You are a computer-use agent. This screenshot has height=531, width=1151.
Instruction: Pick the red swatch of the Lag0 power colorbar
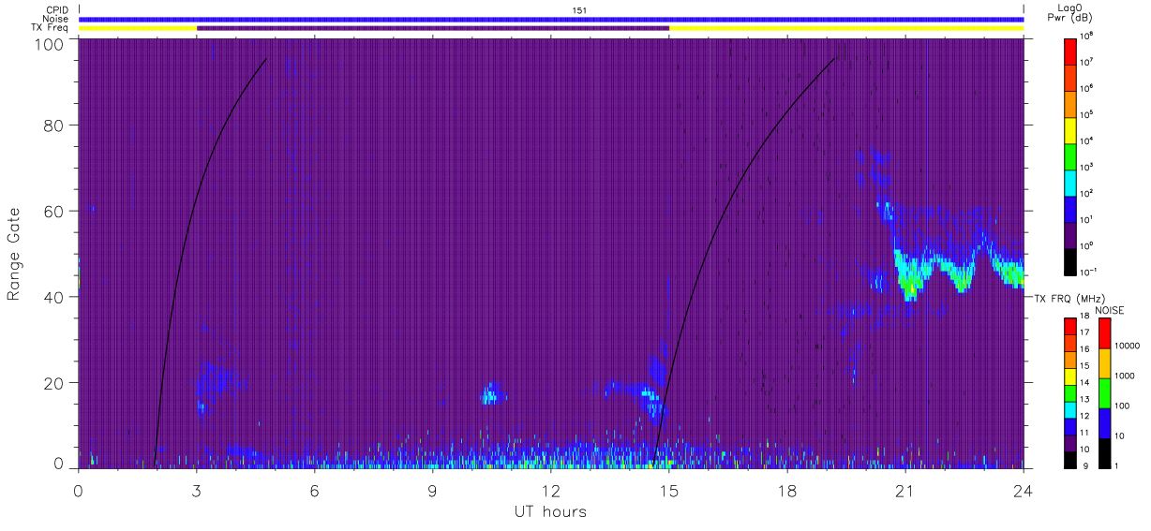1071,51
